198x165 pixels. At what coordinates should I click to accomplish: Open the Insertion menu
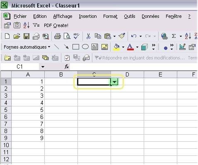[88, 16]
